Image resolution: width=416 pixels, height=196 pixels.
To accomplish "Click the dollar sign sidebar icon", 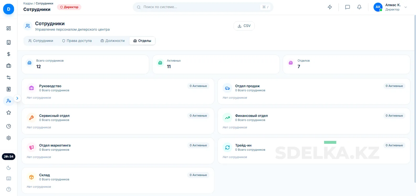I will (x=9, y=54).
